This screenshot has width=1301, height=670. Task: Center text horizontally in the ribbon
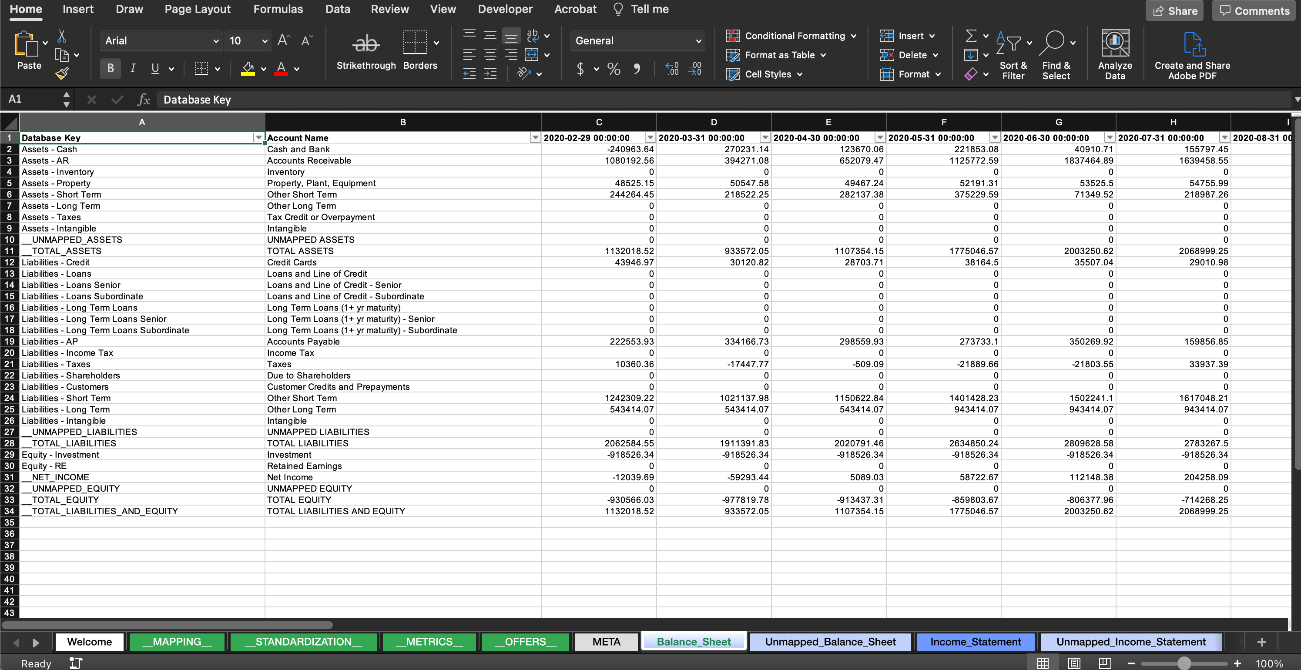click(490, 54)
